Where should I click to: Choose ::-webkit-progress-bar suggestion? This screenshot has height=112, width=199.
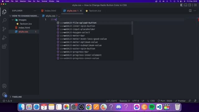pos(94,52)
